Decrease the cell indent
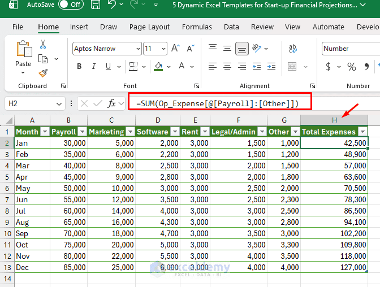The height and width of the screenshot is (287, 380). click(x=257, y=66)
